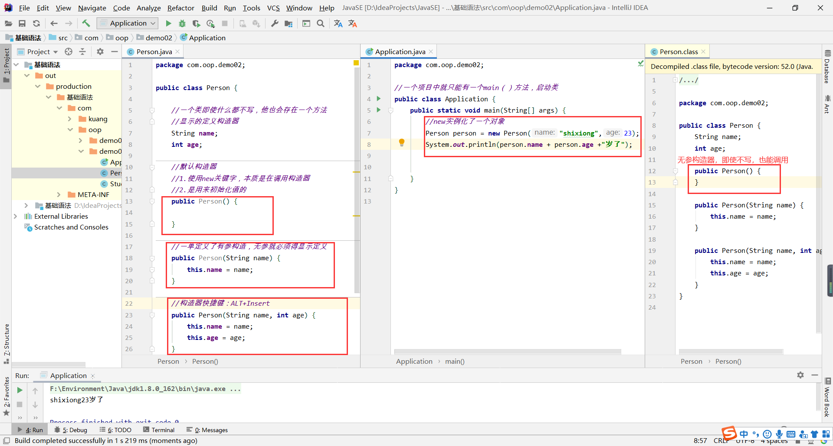Open the Analyze menu
Image resolution: width=833 pixels, height=446 pixels.
coord(148,8)
